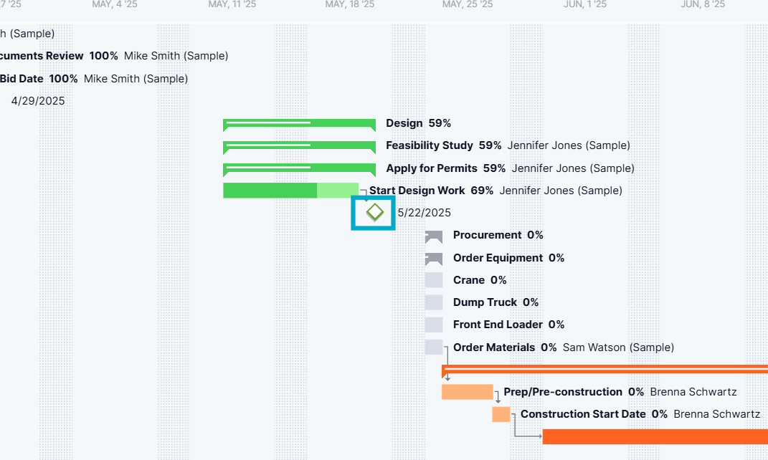Select the Order Equipment flag icon

[434, 257]
